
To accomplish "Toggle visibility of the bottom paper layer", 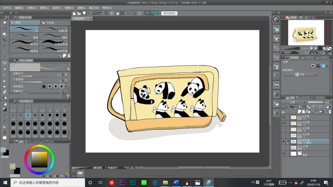I will 284,154.
